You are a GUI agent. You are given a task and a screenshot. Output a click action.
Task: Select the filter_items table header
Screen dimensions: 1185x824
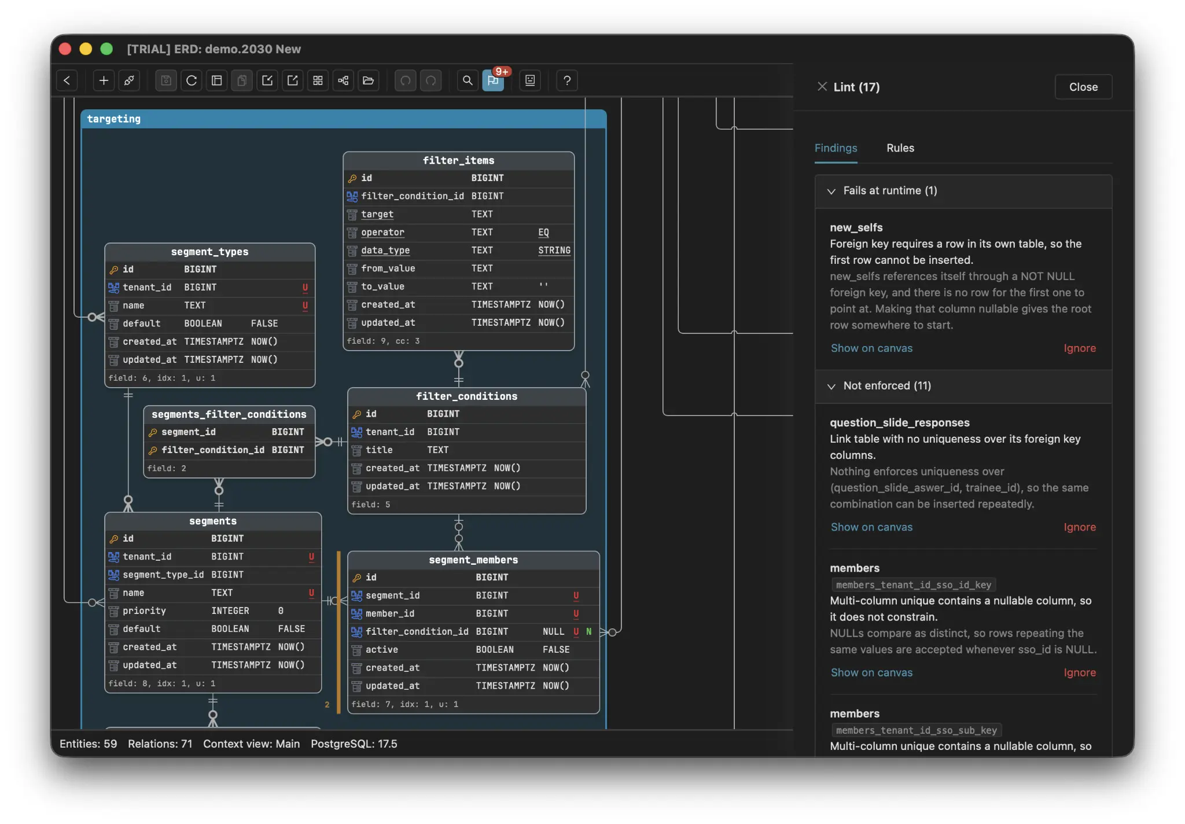[458, 160]
